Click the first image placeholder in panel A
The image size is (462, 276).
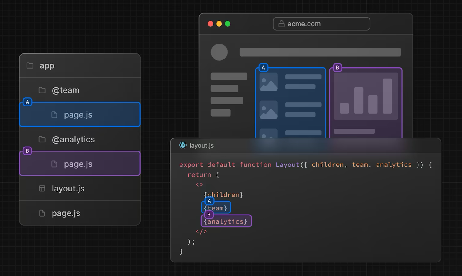(269, 82)
